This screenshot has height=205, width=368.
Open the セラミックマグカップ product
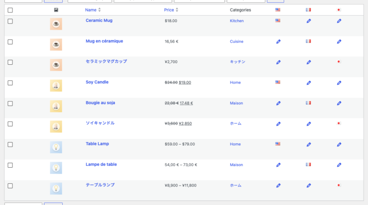[106, 61]
